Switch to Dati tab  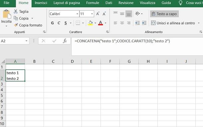pyautogui.click(x=109, y=3)
